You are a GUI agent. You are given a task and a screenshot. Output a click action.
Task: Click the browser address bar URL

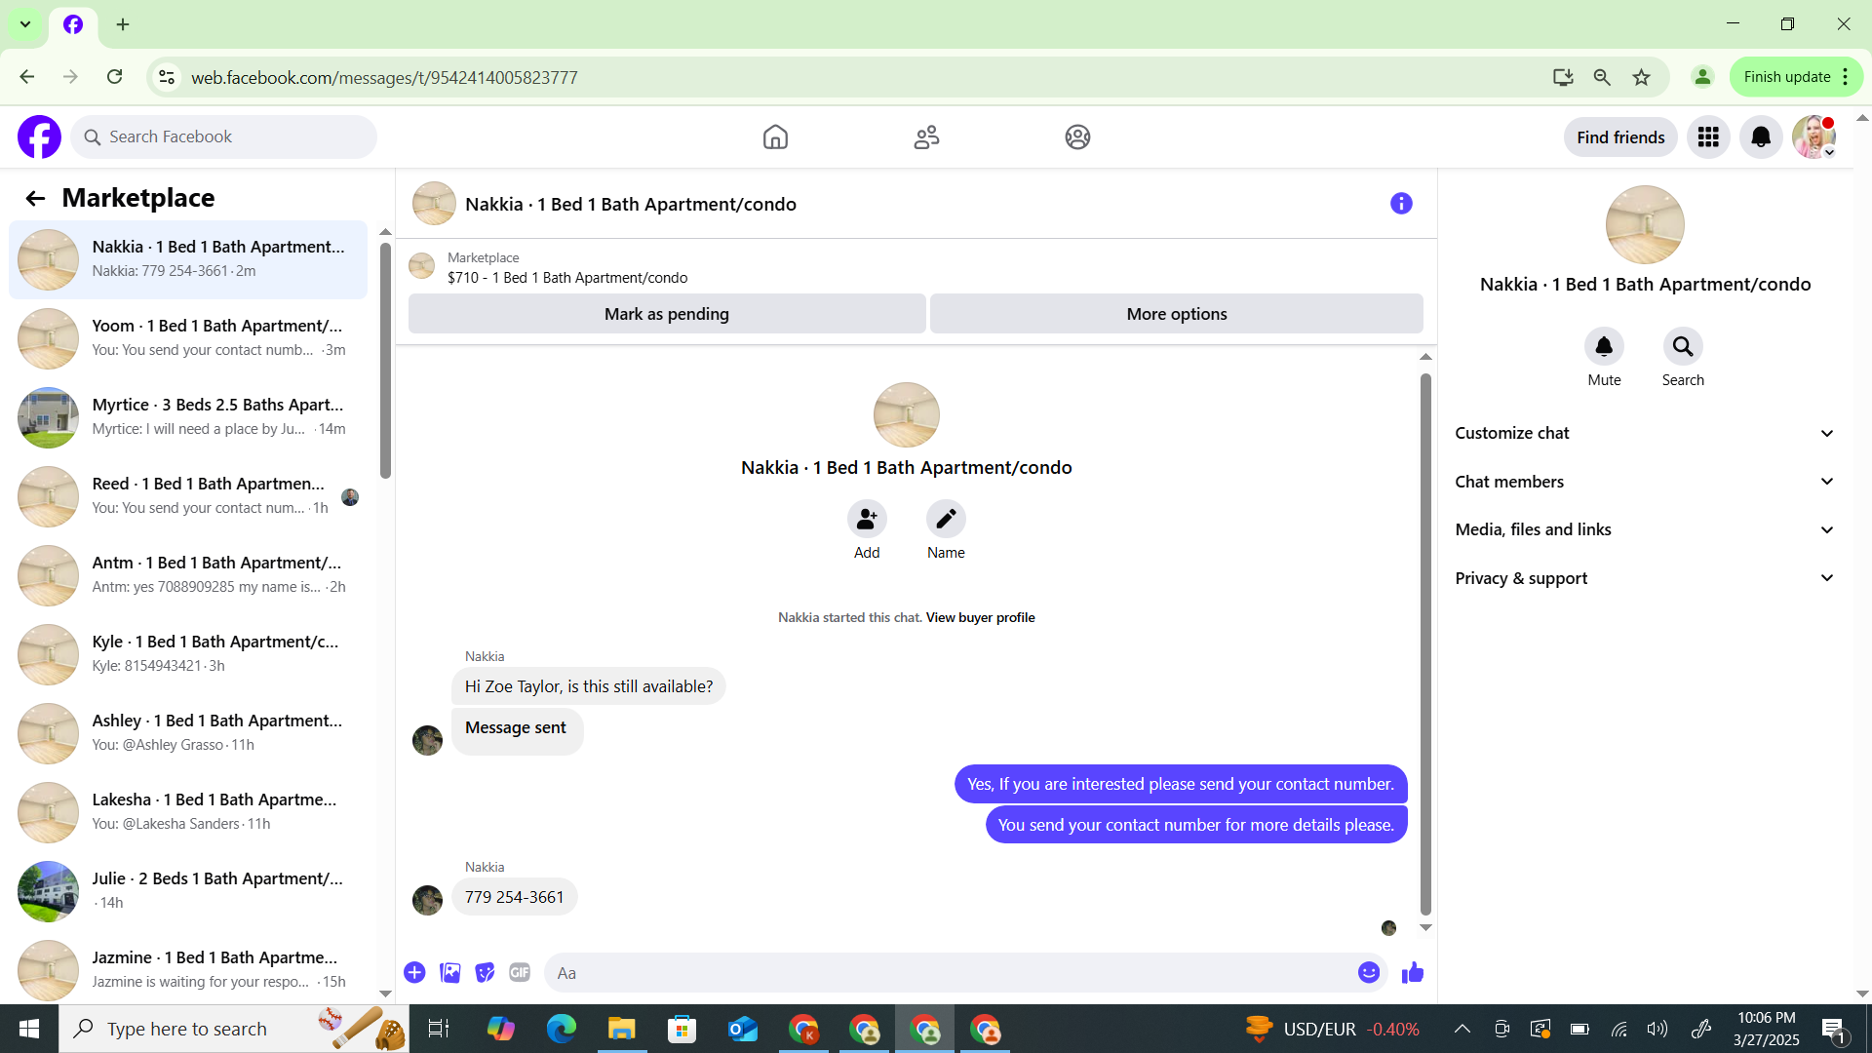(x=384, y=77)
